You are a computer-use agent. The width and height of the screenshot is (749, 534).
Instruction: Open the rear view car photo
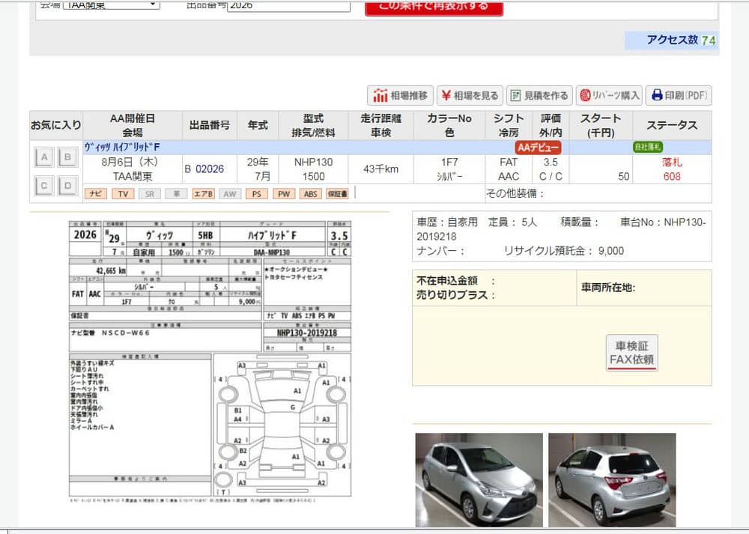point(612,479)
